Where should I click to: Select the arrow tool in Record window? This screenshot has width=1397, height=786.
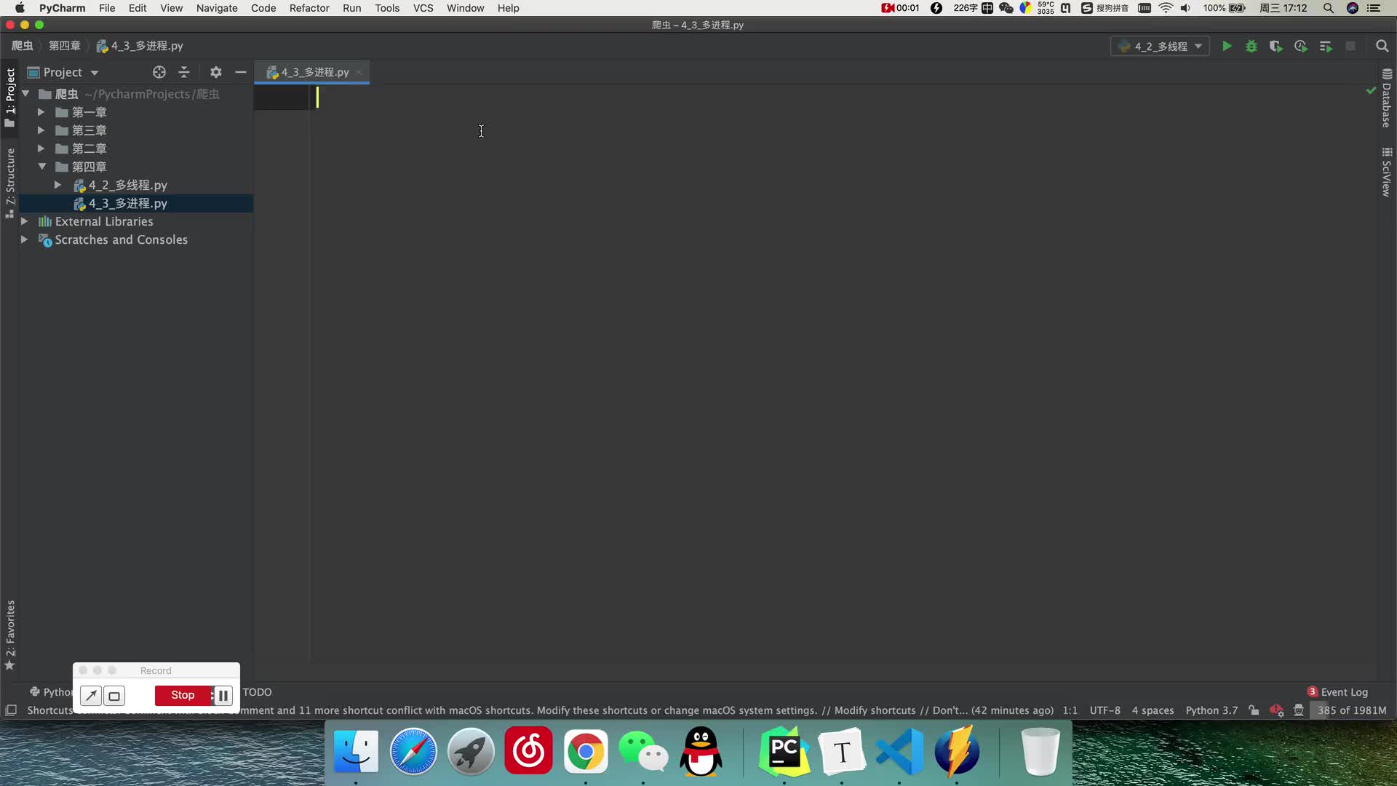pyautogui.click(x=91, y=696)
